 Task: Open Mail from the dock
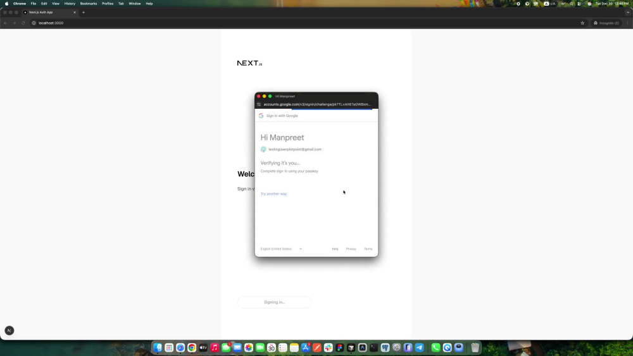pos(237,348)
